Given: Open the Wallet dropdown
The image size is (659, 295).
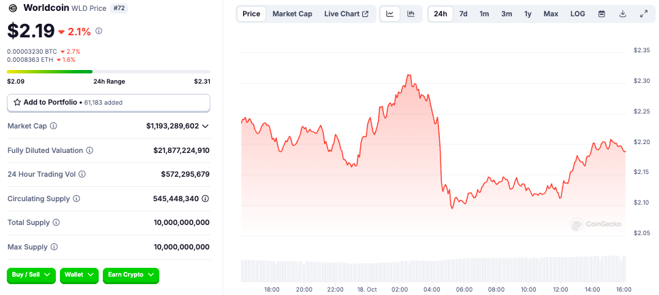Looking at the screenshot, I should coord(80,275).
